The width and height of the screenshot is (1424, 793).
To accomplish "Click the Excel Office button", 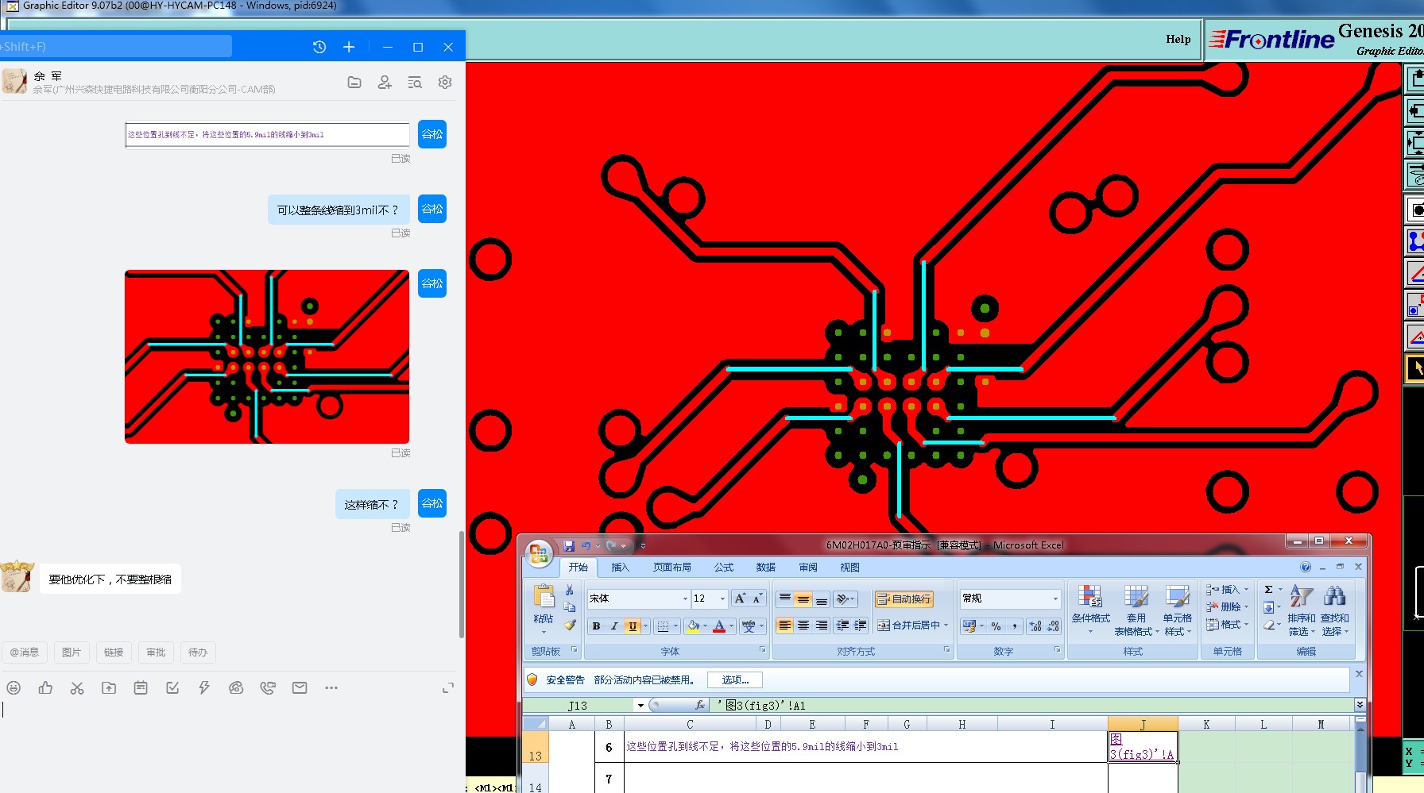I will point(539,553).
